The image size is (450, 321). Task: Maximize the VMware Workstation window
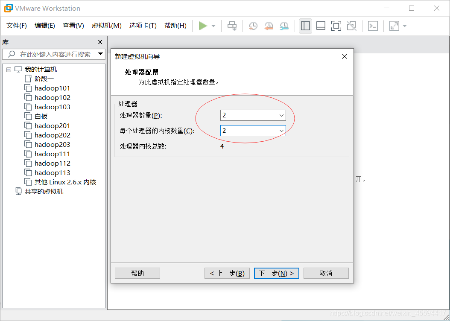412,8
